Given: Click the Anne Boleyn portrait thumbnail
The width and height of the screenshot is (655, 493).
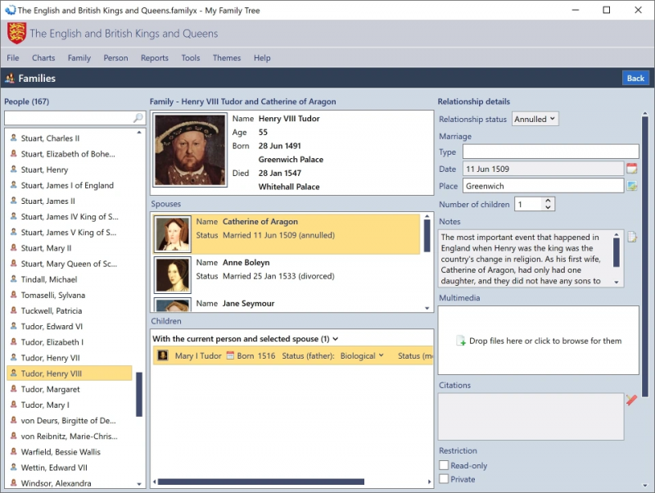Looking at the screenshot, I should pyautogui.click(x=172, y=275).
